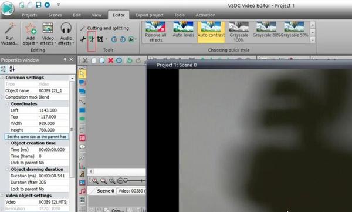Screen dimensions: 352x212
Task: Select the arrow pointer tool
Action: point(82,74)
